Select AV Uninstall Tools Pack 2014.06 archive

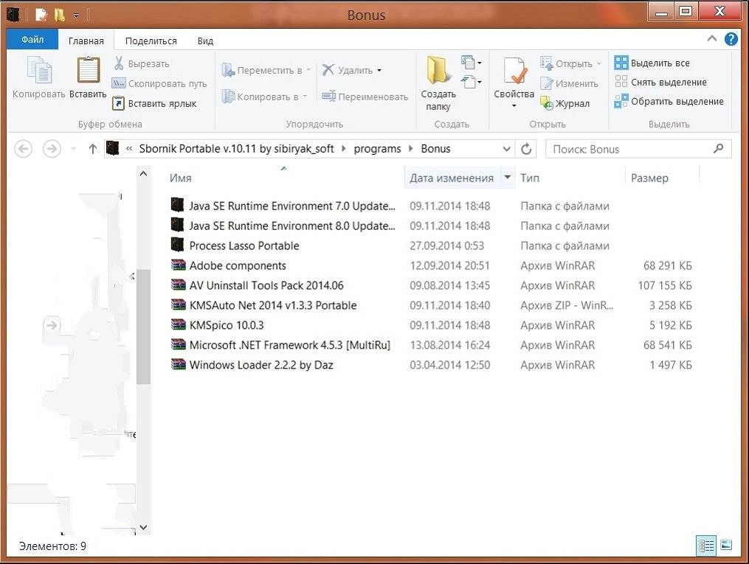(x=266, y=285)
